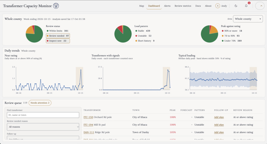The image size is (267, 144).
Task: Click the TRANSFORMER column header
Action: pos(92,110)
